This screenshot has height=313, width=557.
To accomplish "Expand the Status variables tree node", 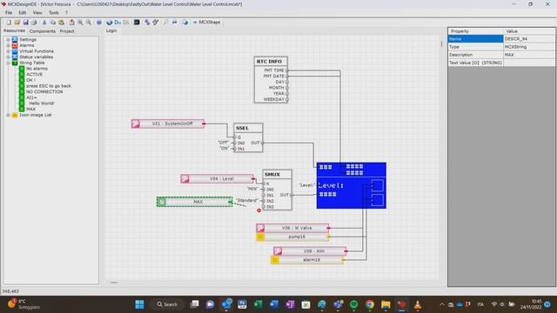I will click(x=8, y=57).
